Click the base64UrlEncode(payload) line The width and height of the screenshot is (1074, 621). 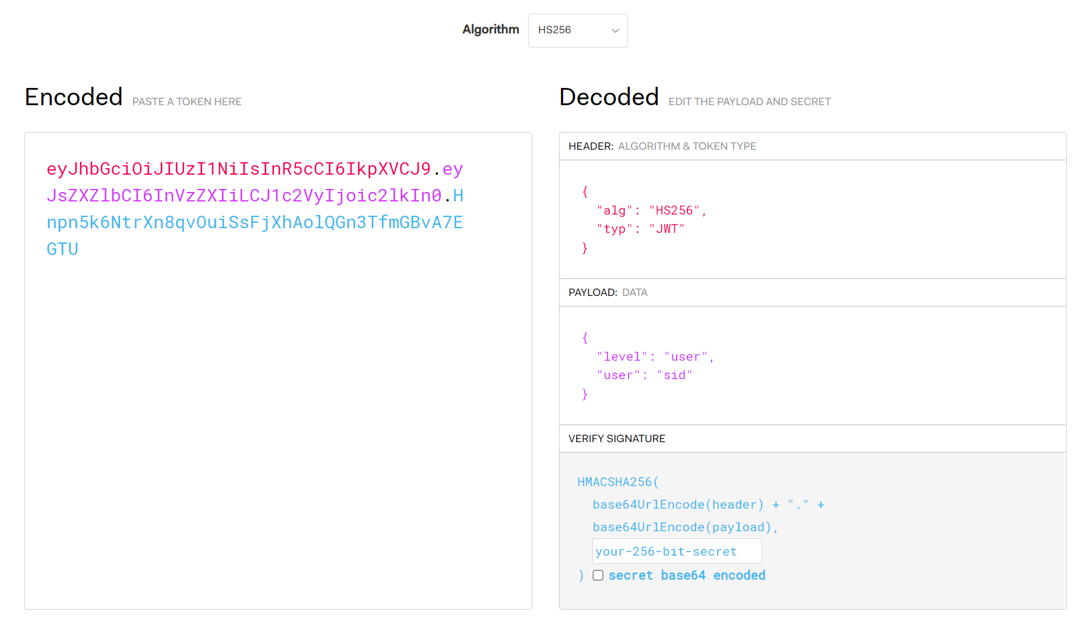[685, 527]
